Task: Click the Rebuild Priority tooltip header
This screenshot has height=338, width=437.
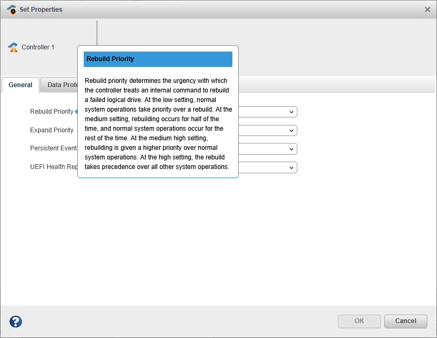Action: point(158,59)
